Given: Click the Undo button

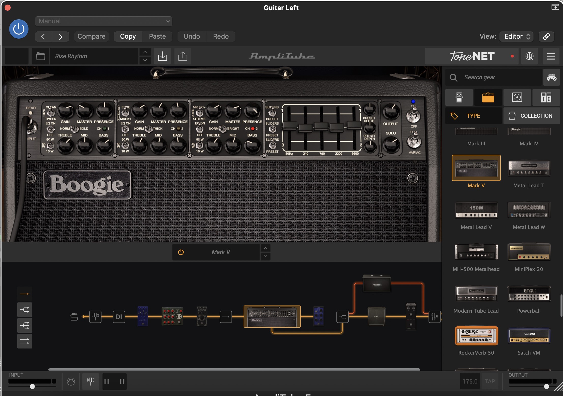Looking at the screenshot, I should 192,37.
